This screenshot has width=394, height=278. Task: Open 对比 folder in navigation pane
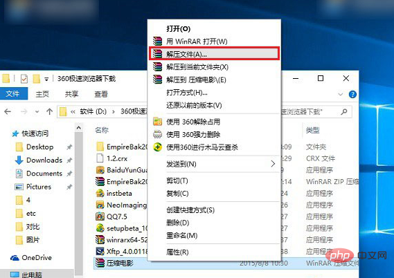pos(33,227)
